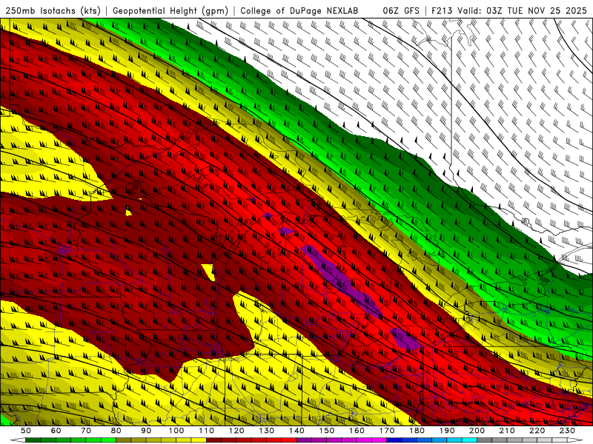Click the legend value 120

236,431
